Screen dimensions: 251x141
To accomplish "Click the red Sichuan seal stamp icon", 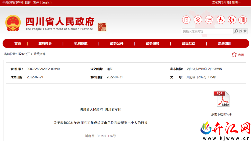I will point(102,27).
